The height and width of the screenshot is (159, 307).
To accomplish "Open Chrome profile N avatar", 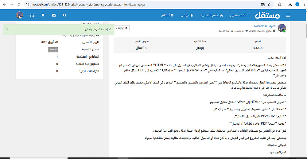I will coord(297,4).
